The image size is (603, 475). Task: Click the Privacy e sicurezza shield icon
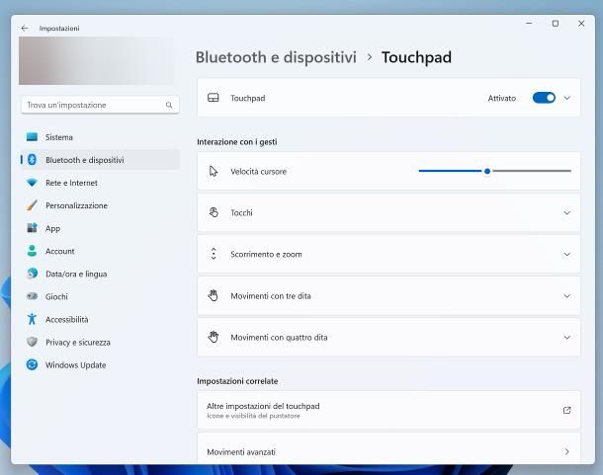pos(32,343)
